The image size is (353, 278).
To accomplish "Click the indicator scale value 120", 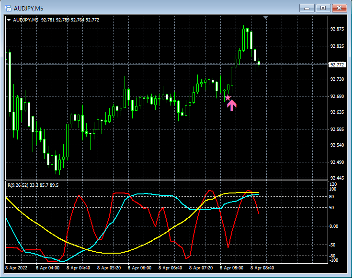I will point(333,184).
